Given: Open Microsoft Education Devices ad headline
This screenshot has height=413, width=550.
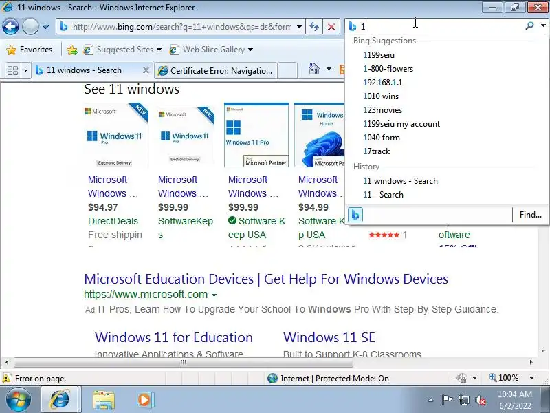Looking at the screenshot, I should (266, 279).
